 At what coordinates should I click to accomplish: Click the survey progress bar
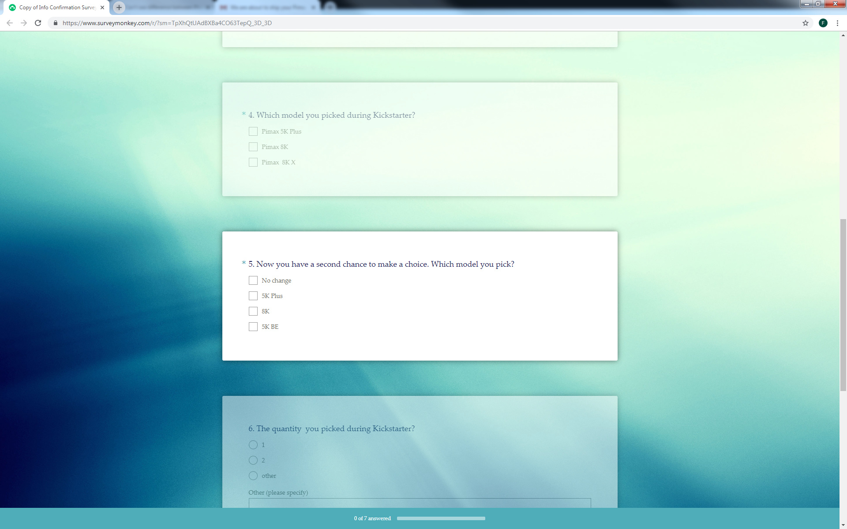pyautogui.click(x=441, y=518)
